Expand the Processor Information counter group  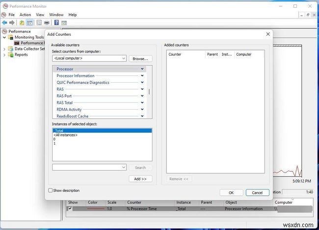click(142, 76)
